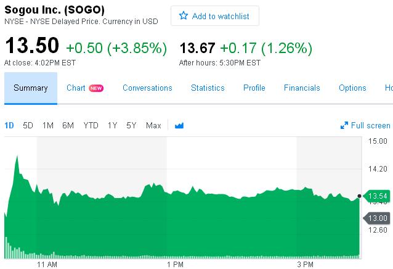
Task: Switch to 5Y chart range
Action: click(131, 125)
